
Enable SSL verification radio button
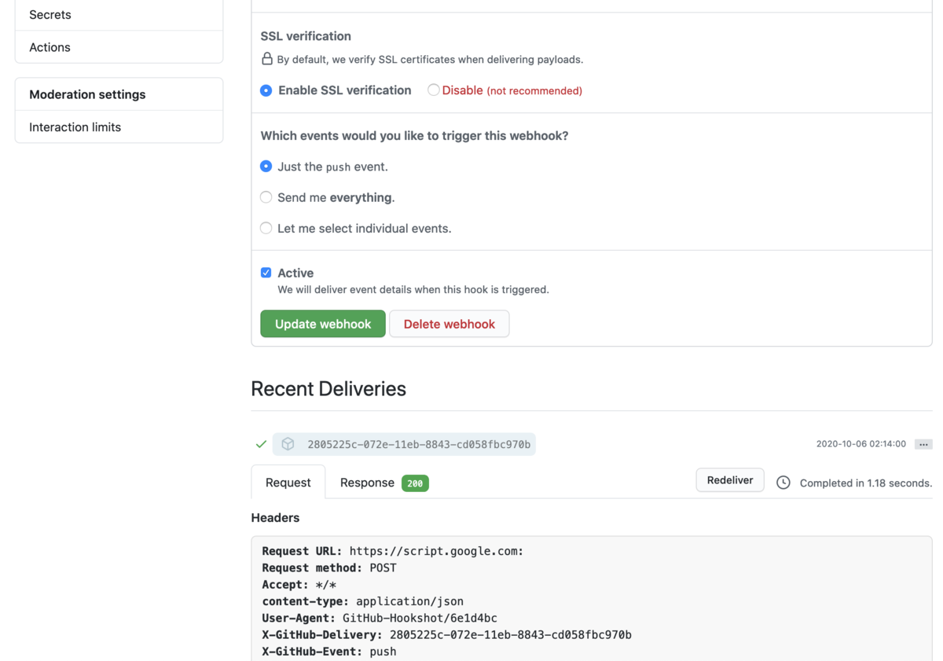click(266, 90)
